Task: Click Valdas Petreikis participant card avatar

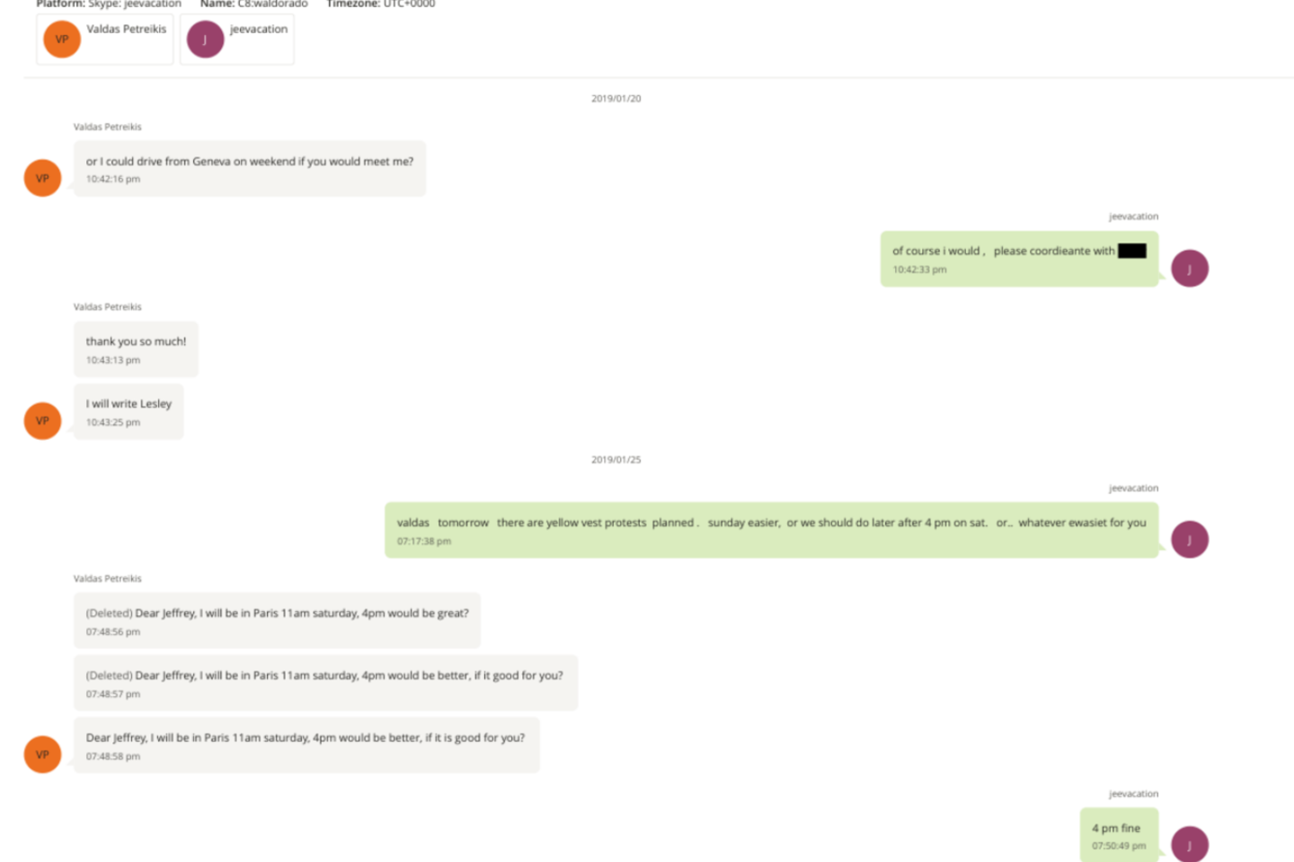Action: (x=62, y=40)
